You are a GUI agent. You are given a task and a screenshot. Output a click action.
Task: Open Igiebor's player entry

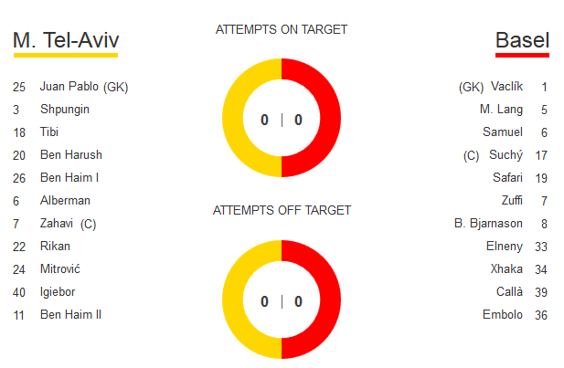tap(58, 292)
